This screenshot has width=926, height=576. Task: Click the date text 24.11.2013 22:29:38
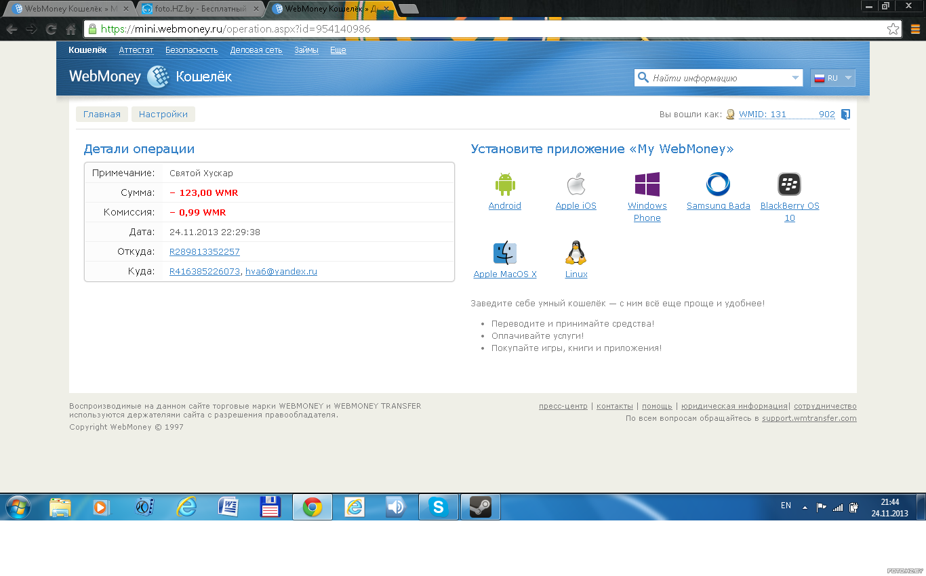(x=215, y=232)
